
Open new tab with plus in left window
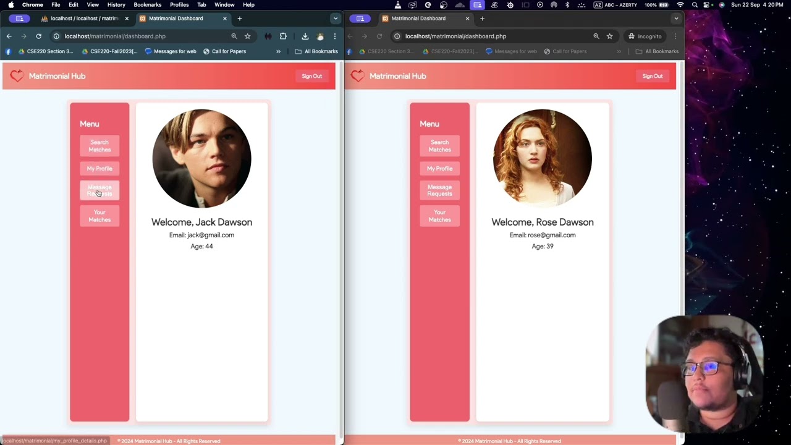click(x=240, y=19)
